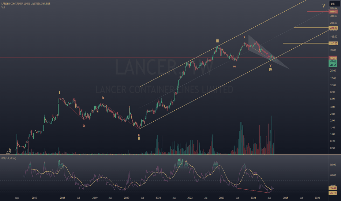Viewport: 341px width, 201px height.
Task: Click the 400.00 price scale label
Action: [333, 16]
